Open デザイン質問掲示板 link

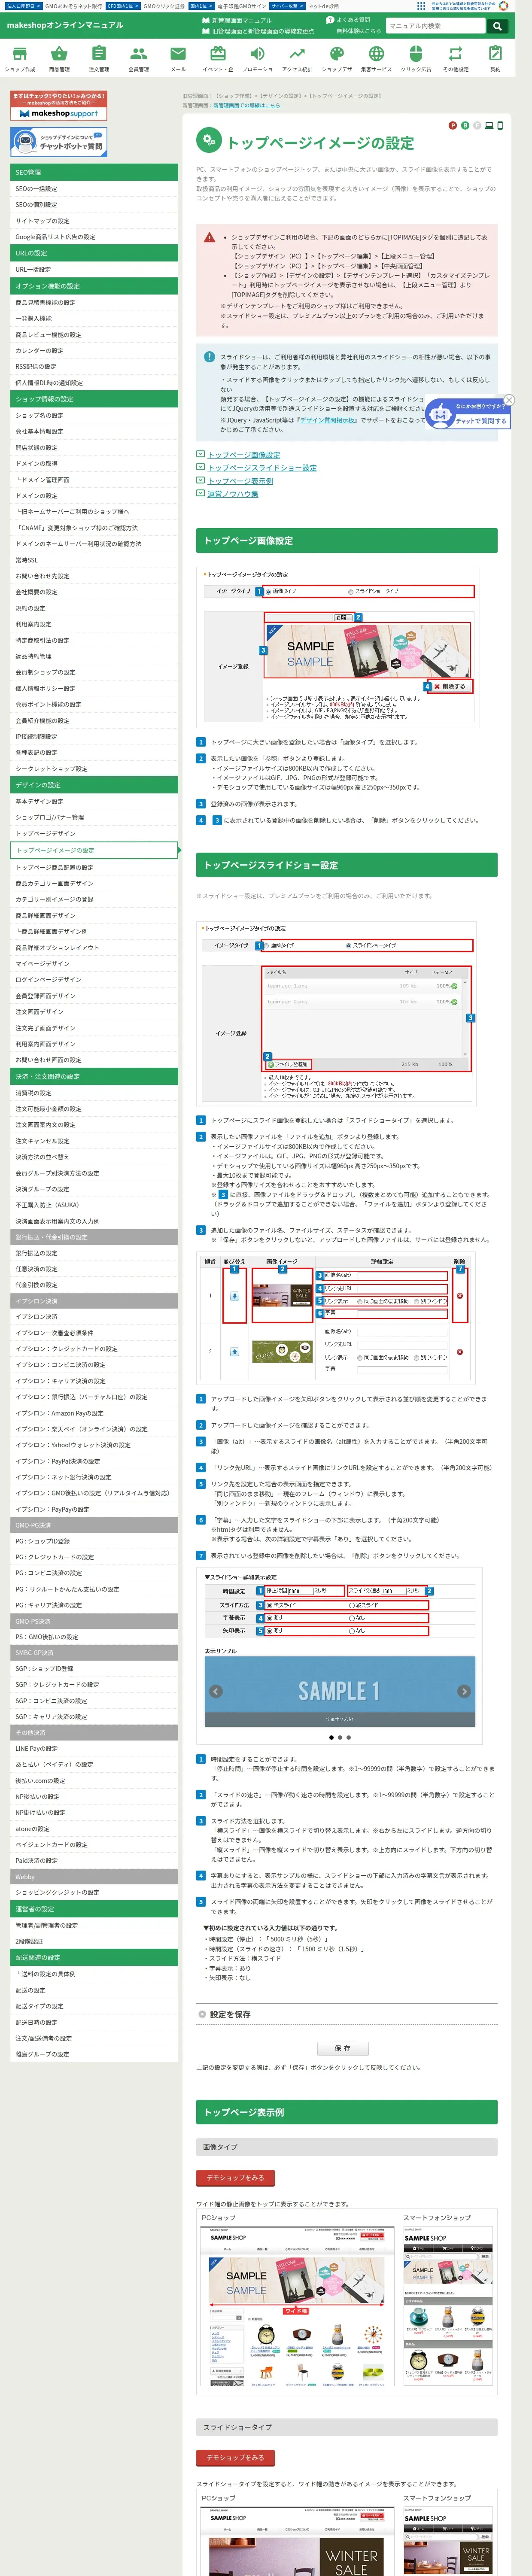point(327,420)
